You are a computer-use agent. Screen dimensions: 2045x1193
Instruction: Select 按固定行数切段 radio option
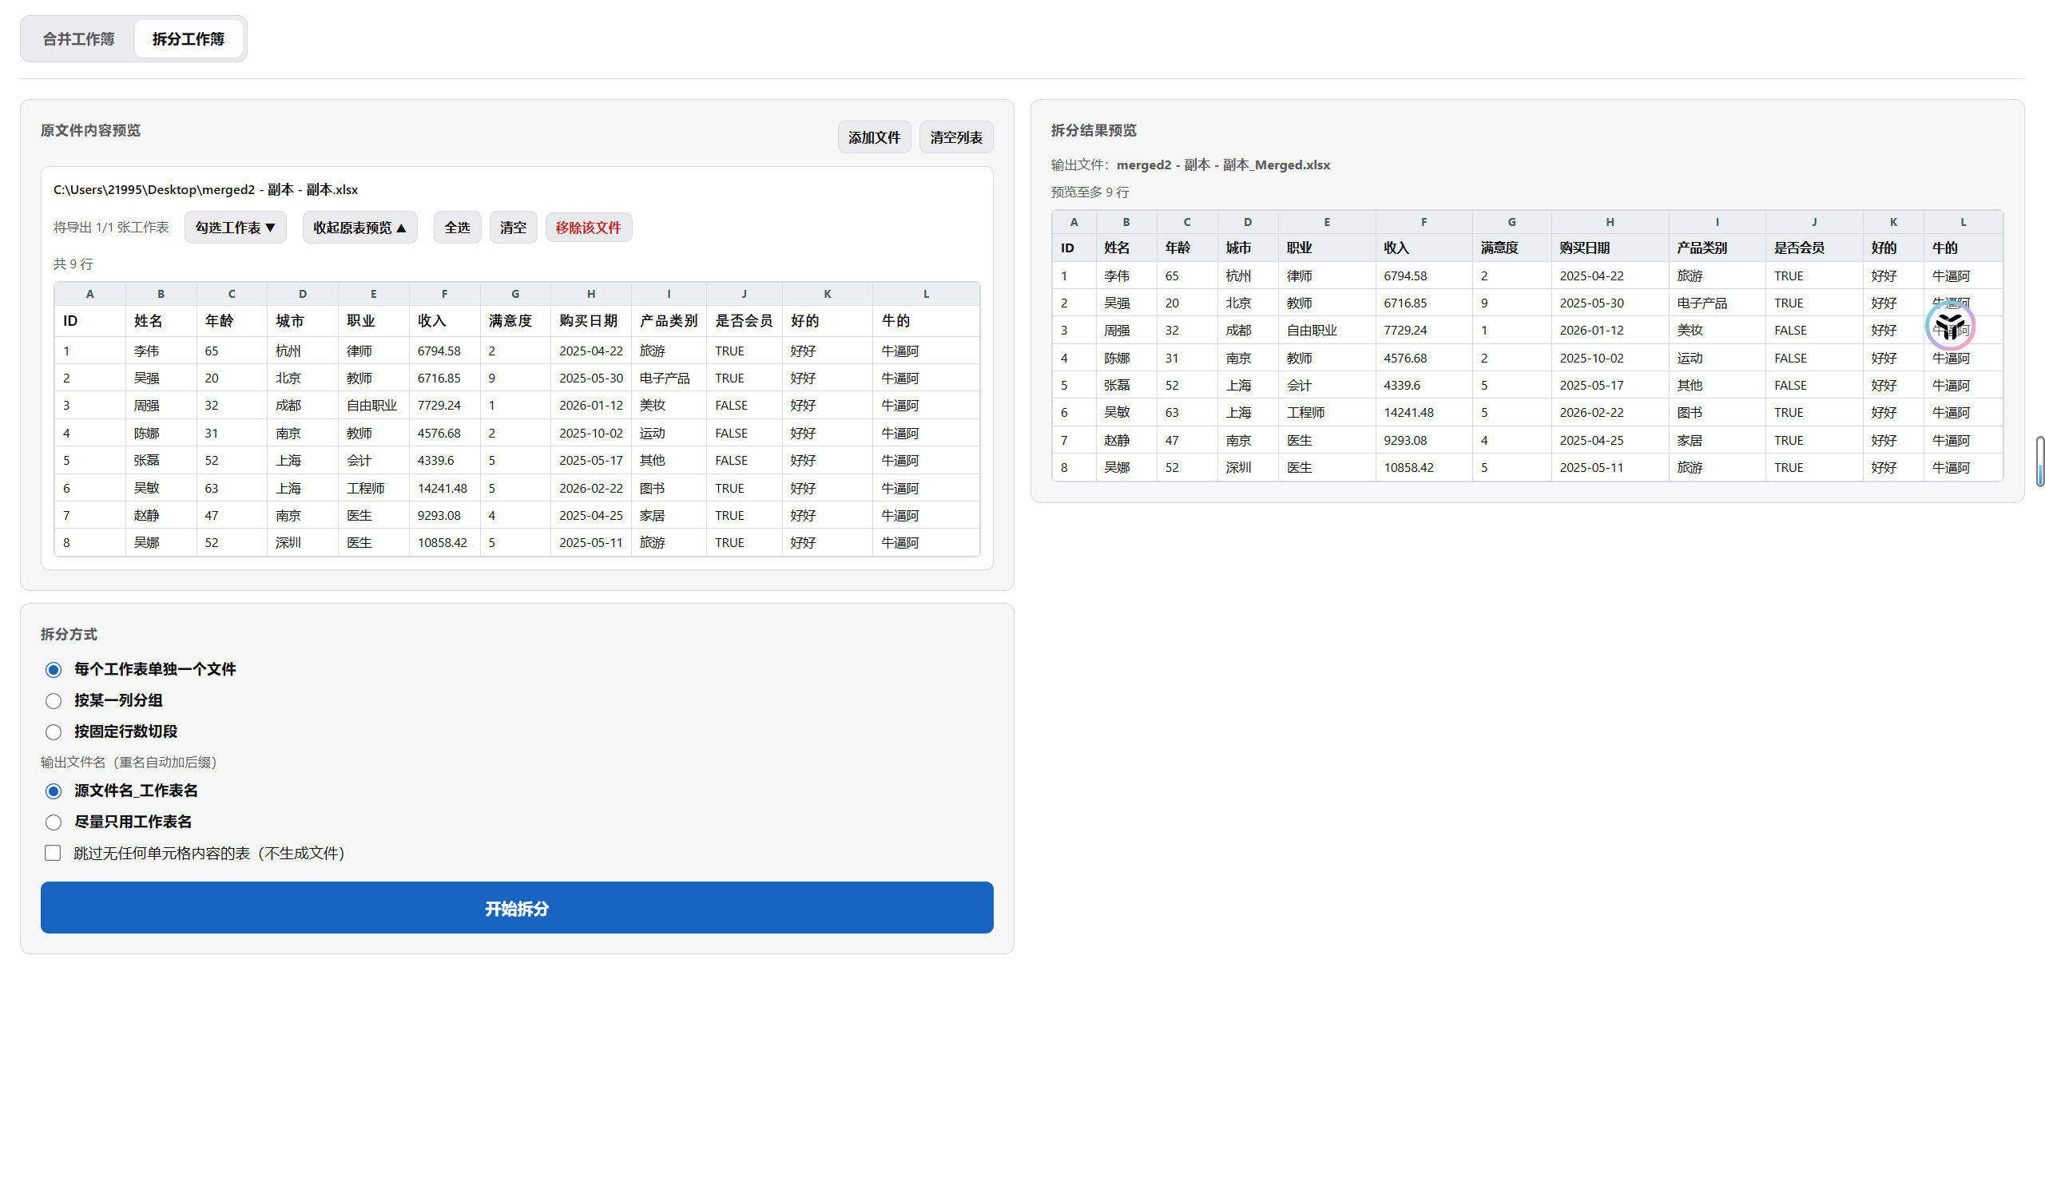point(54,732)
